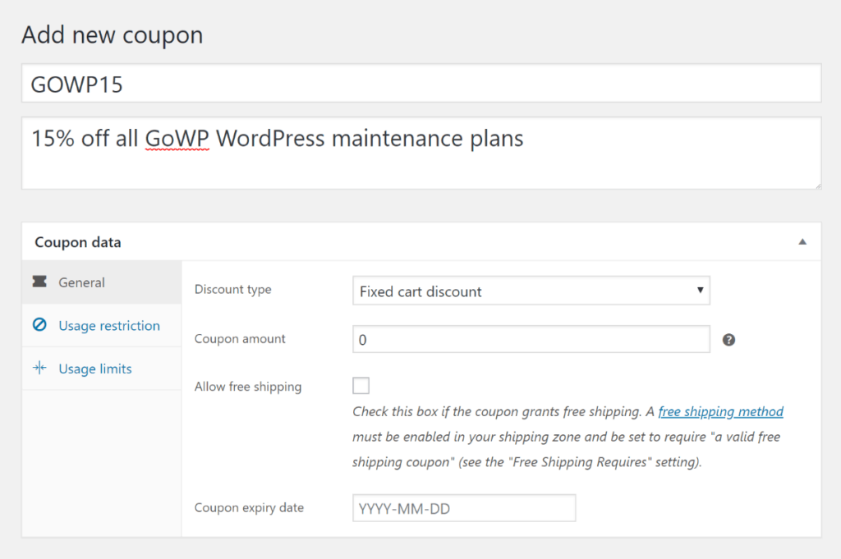Click the Coupon data panel heading
Screen dimensions: 841x559
tap(78, 242)
